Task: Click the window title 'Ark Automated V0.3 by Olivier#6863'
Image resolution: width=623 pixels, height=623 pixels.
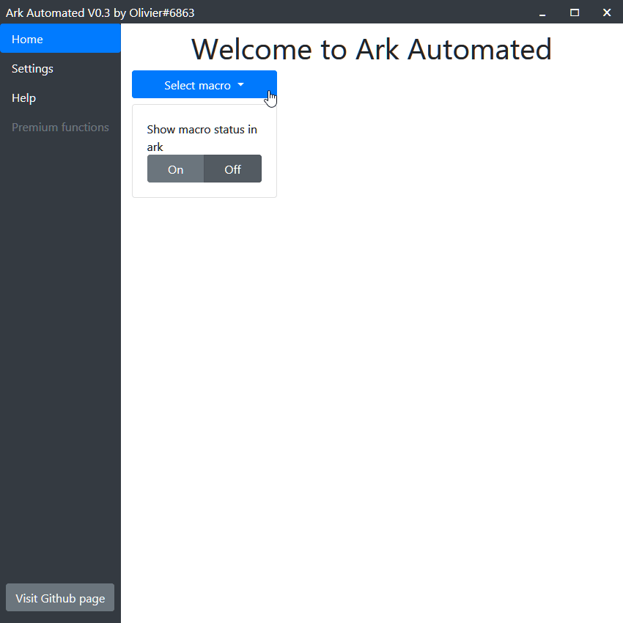Action: click(x=100, y=12)
